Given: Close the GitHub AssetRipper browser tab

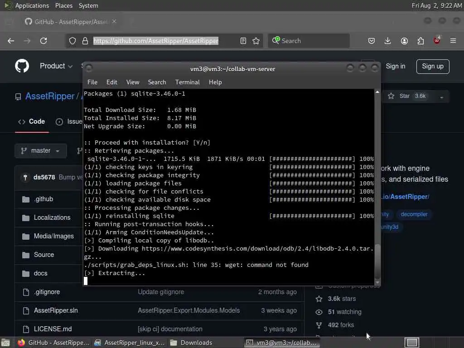Looking at the screenshot, I should [x=114, y=22].
